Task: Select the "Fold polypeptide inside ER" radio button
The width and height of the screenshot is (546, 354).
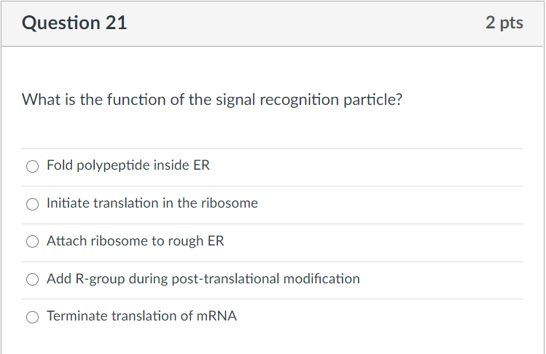Action: click(x=32, y=166)
